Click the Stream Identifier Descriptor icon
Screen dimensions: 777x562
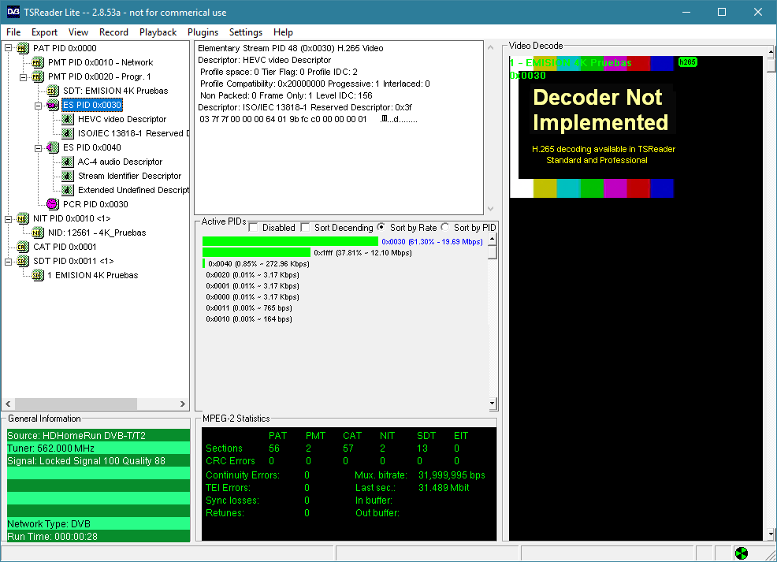click(68, 176)
